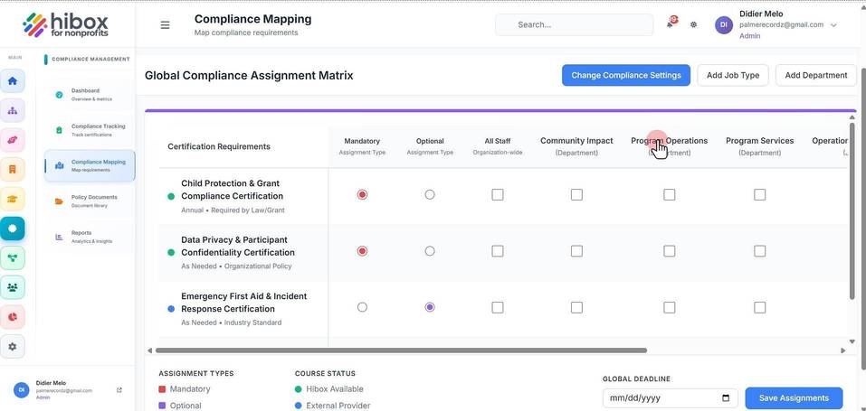
Task: Open the Home icon in main sidebar
Action: tap(13, 81)
